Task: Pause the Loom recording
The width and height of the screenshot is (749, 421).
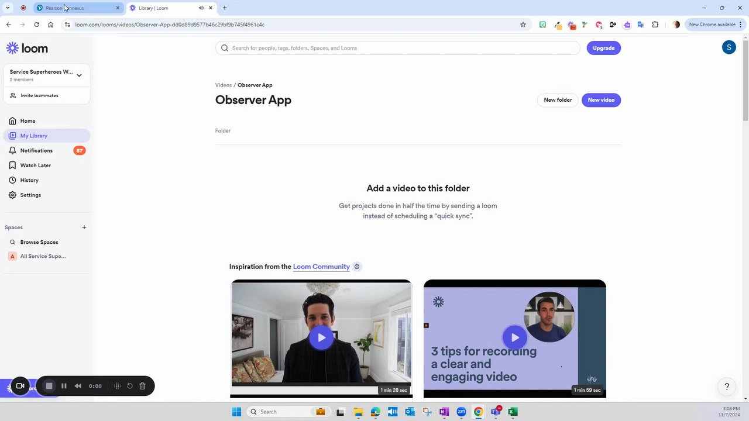Action: pyautogui.click(x=64, y=386)
